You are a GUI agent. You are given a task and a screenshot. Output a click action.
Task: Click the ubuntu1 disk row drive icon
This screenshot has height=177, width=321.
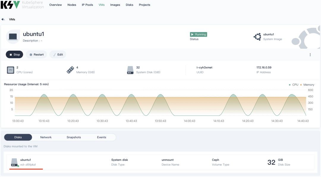[14, 162]
